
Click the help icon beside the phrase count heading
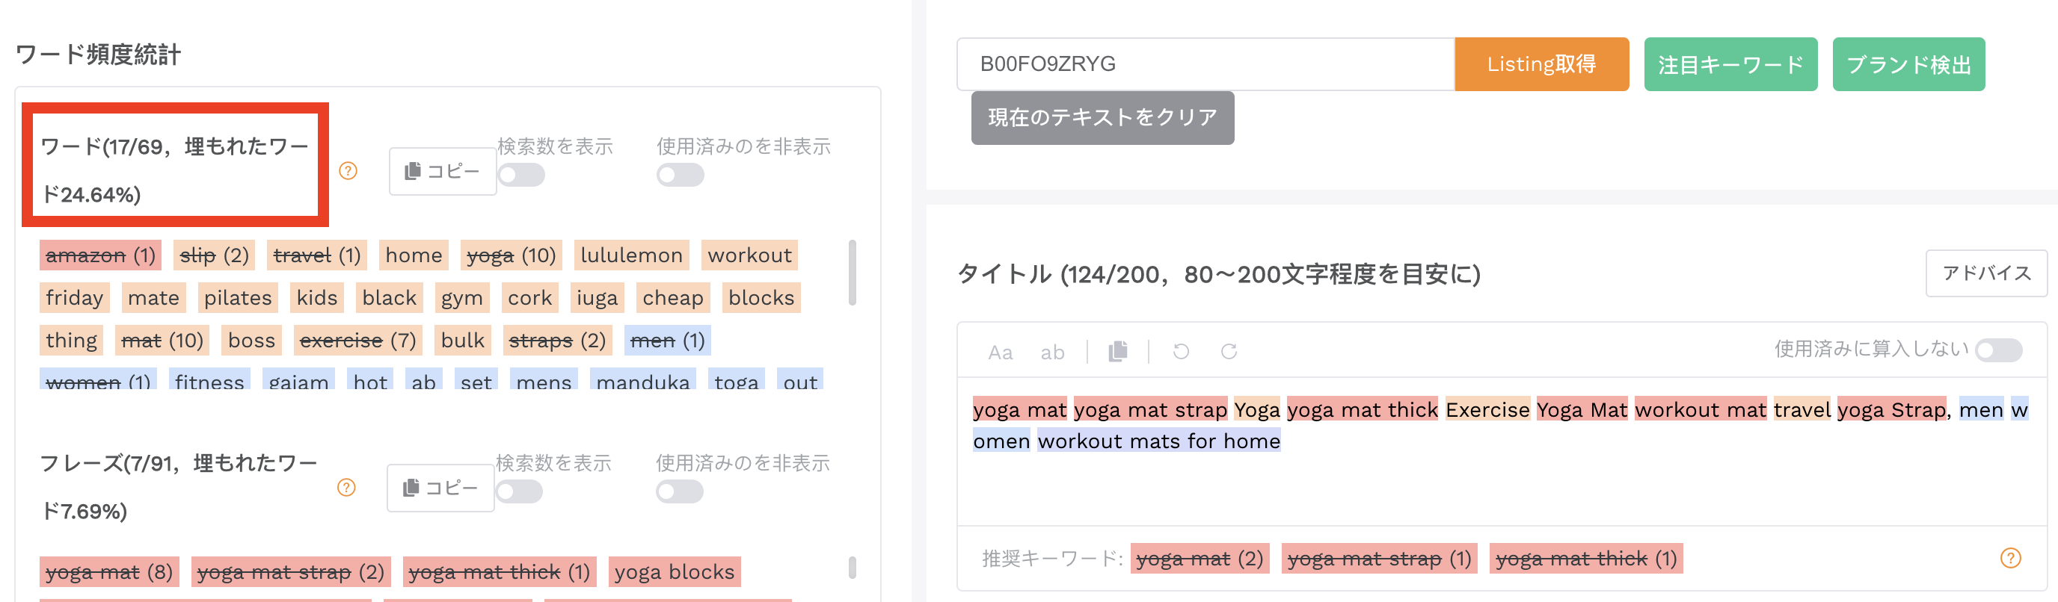pyautogui.click(x=346, y=488)
